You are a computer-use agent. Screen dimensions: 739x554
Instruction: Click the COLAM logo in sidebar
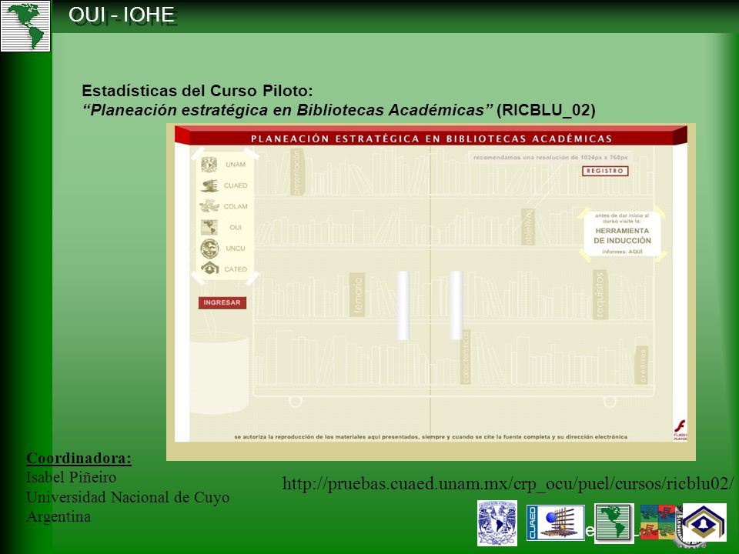209,206
